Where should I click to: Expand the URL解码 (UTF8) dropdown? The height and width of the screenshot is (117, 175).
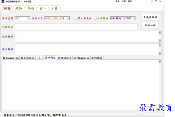pos(134,18)
